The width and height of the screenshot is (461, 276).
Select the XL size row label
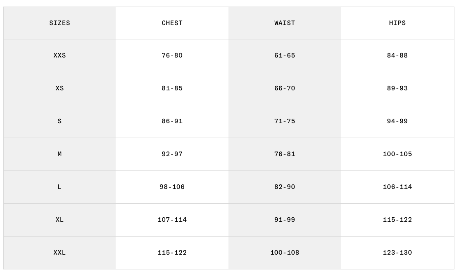tap(59, 220)
